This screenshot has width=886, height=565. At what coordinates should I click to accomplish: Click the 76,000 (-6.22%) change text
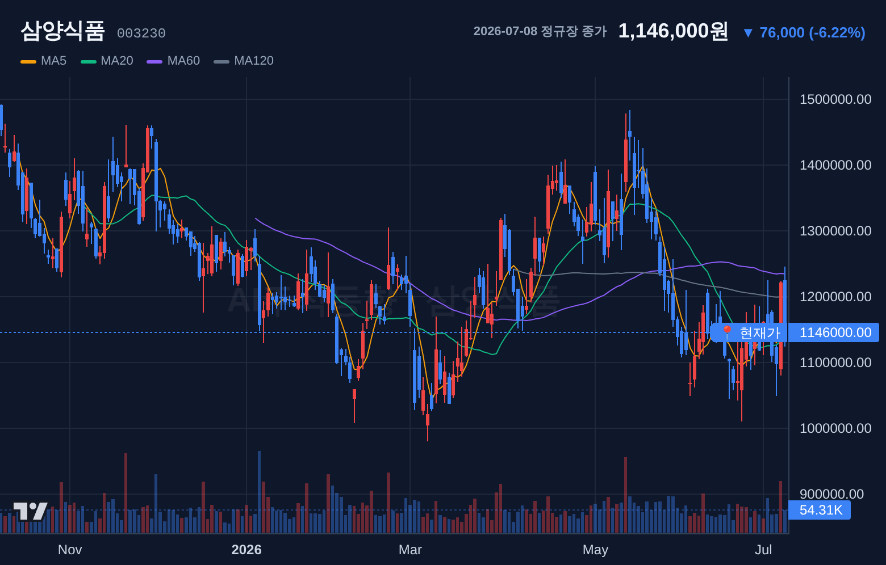click(x=812, y=33)
